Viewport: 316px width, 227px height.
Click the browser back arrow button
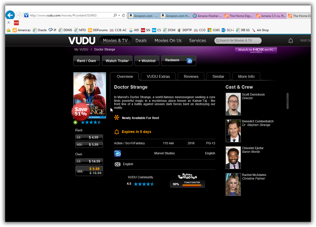[10, 15]
